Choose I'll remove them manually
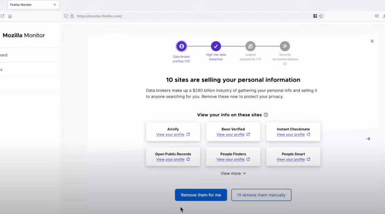This screenshot has width=385, height=214. [261, 195]
